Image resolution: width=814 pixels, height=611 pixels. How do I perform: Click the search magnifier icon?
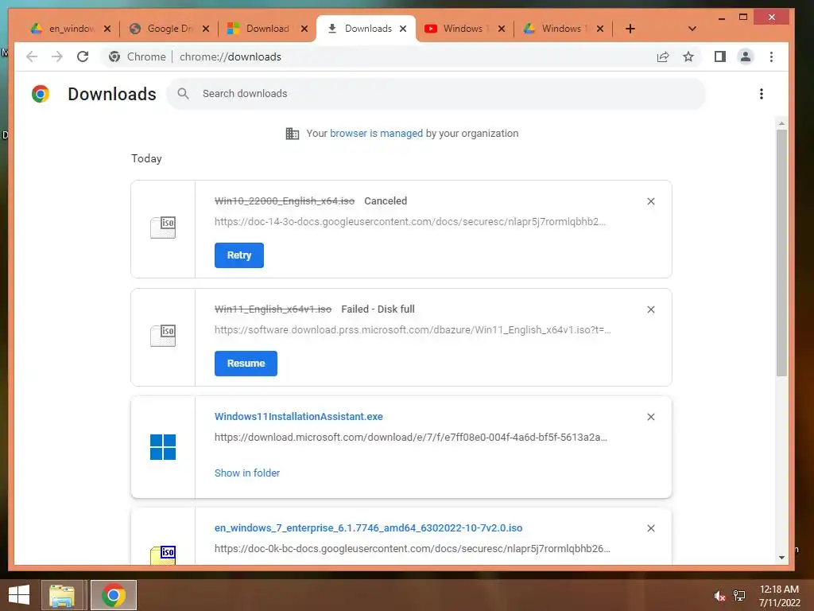pos(184,94)
